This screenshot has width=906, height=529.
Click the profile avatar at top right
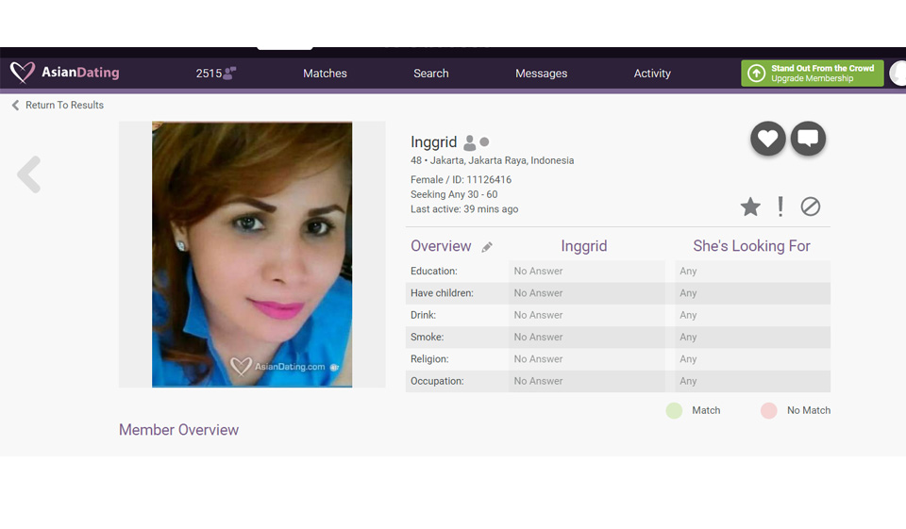coord(898,74)
